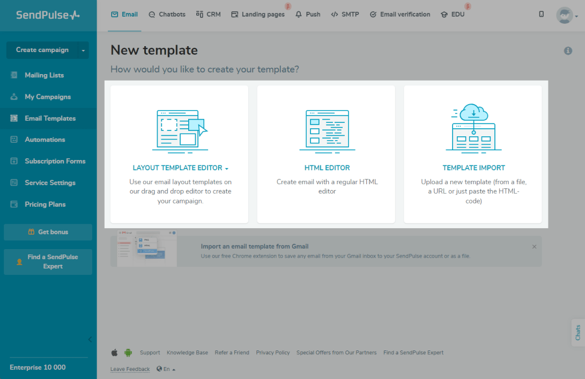Open the Chats side panel tab
The width and height of the screenshot is (585, 379).
click(x=578, y=332)
